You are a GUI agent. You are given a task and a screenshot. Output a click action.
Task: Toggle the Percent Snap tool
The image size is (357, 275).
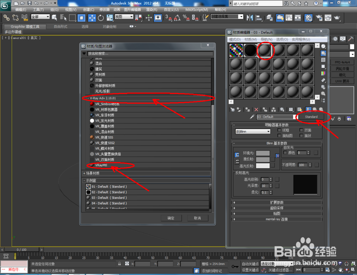click(186, 18)
